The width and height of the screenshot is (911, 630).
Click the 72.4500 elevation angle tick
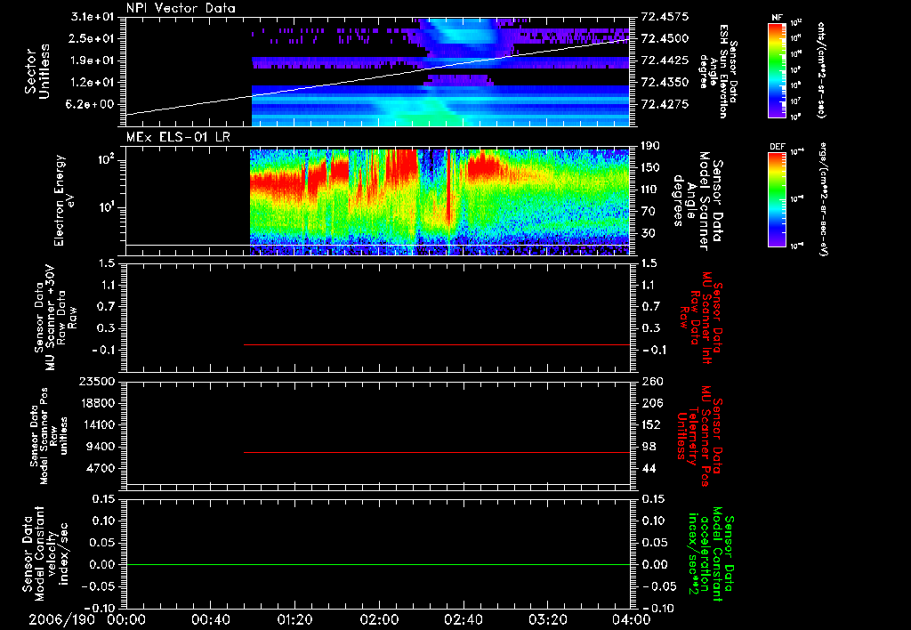(665, 38)
